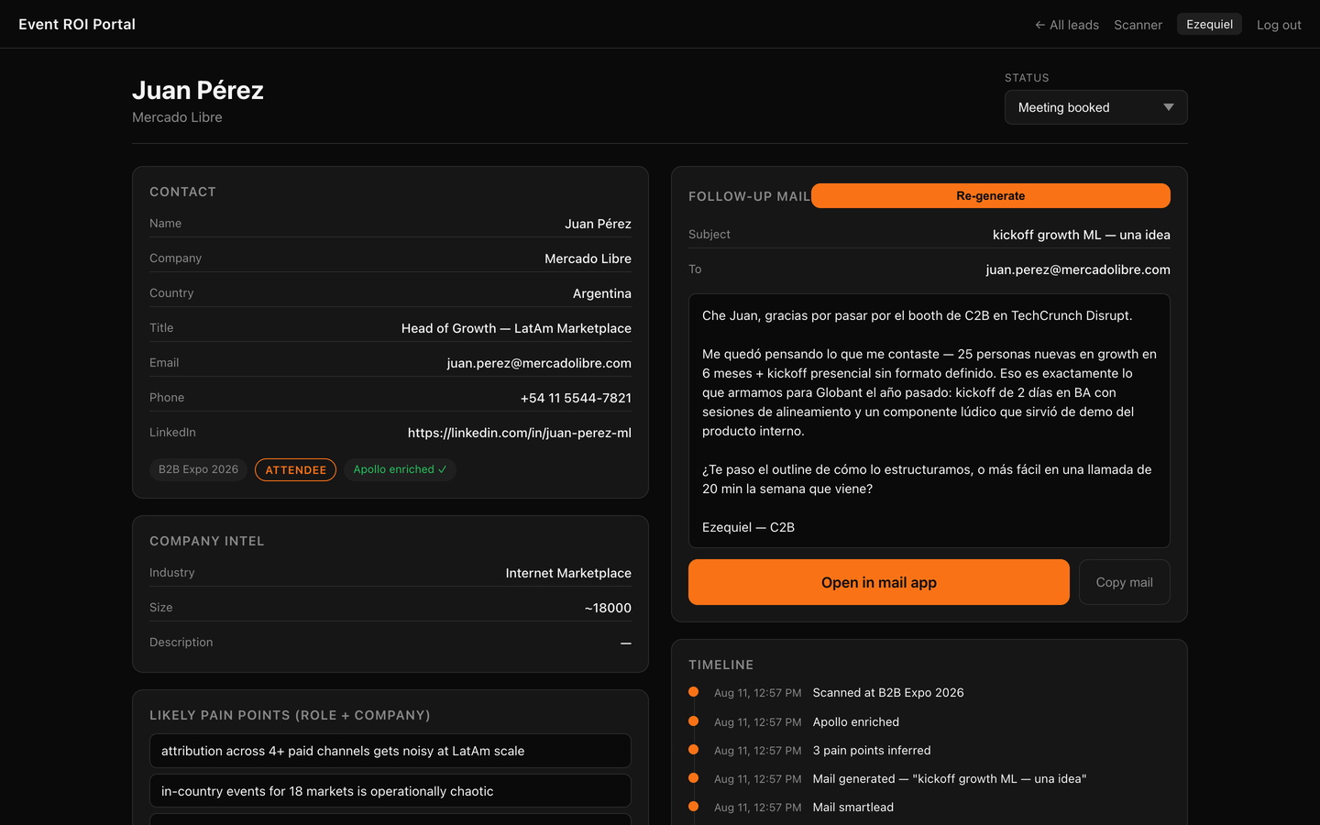
Task: Click the B2B Expo 2026 tag
Action: pyautogui.click(x=198, y=469)
